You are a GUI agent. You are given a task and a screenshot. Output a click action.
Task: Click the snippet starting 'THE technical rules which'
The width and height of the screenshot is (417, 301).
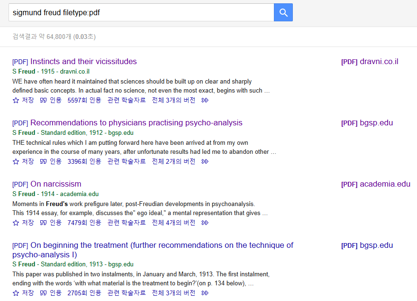tap(144, 147)
